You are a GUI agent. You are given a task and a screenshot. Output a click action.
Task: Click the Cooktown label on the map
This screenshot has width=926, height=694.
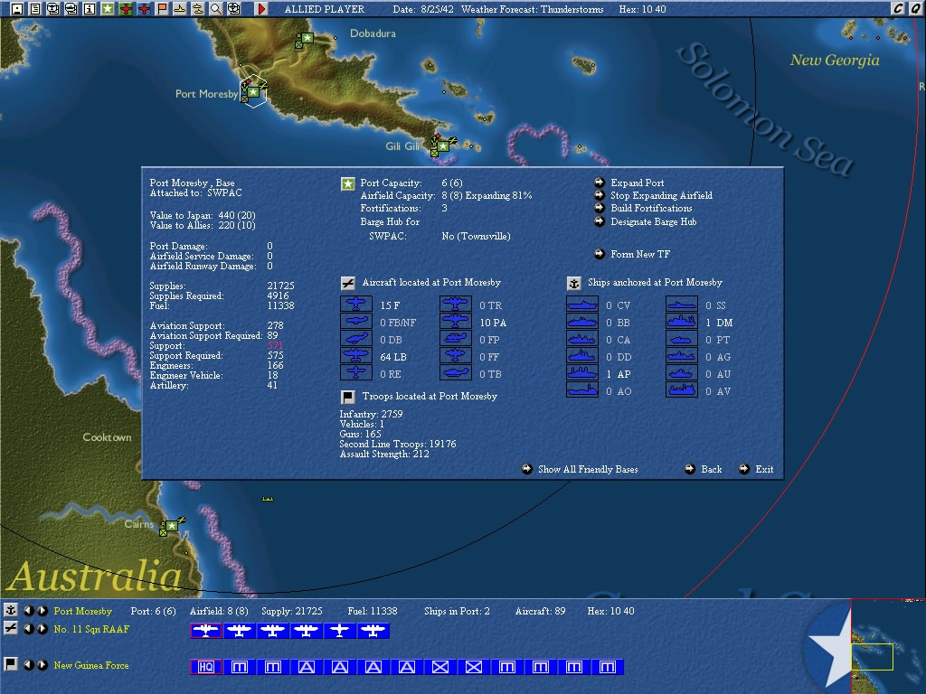[107, 437]
